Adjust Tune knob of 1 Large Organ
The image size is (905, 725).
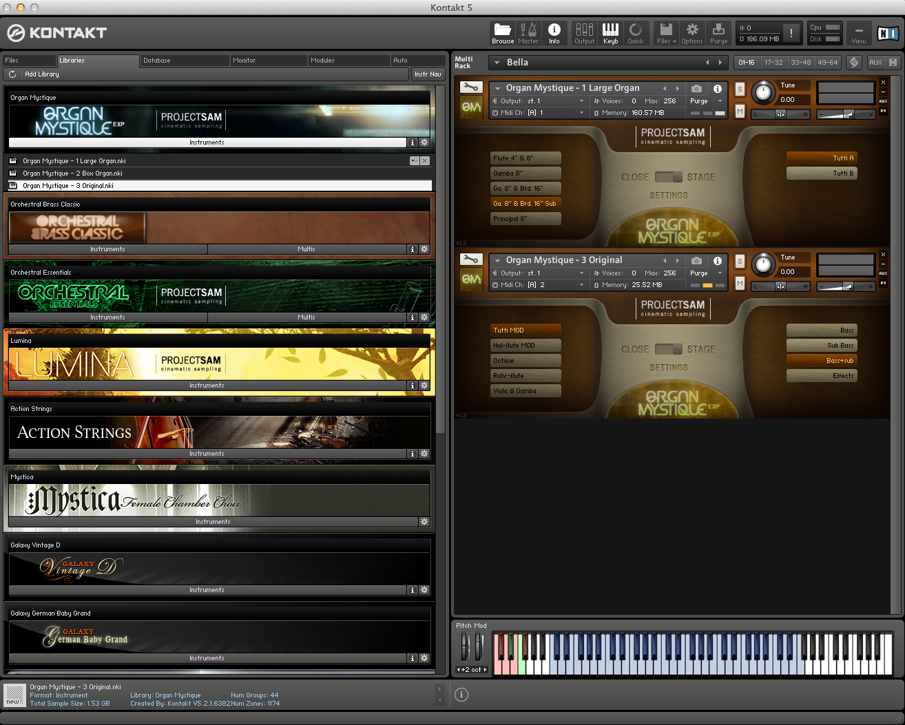coord(762,92)
